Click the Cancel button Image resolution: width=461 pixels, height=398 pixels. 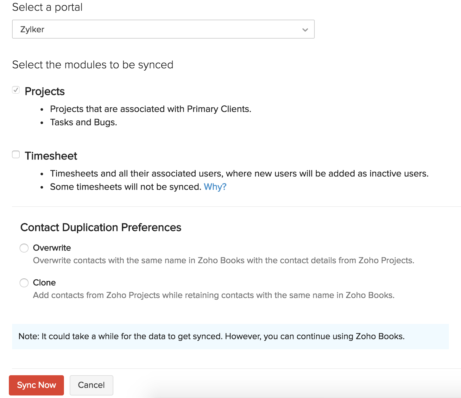click(x=92, y=385)
